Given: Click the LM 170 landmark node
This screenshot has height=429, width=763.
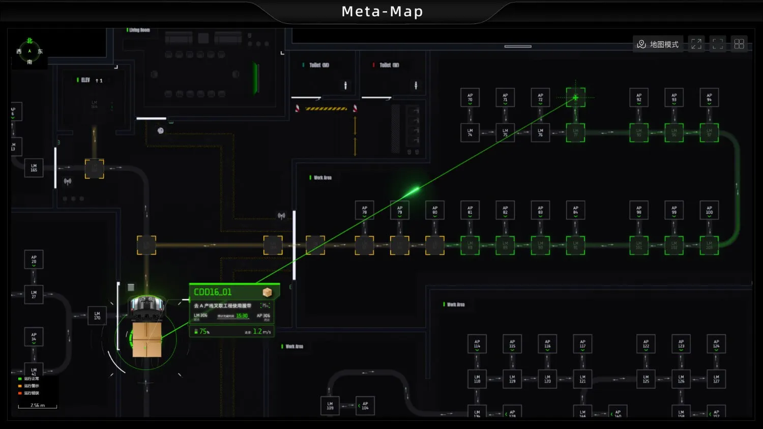Looking at the screenshot, I should 97,316.
